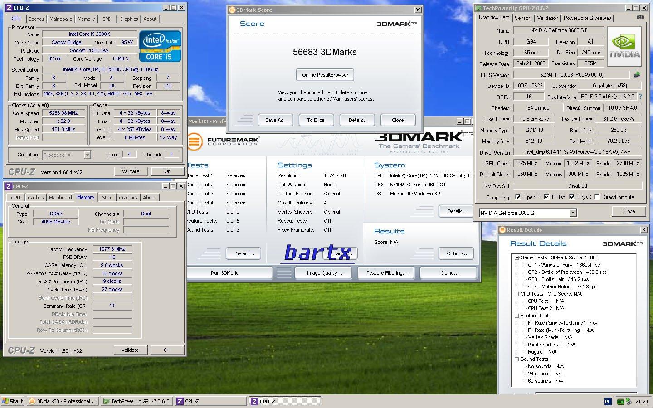Click the Select tests button in 3DMark03
Image resolution: width=653 pixels, height=408 pixels.
coord(244,253)
